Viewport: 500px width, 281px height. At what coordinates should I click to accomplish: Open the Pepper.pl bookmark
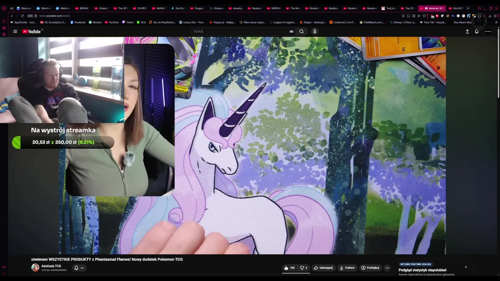pos(222,22)
